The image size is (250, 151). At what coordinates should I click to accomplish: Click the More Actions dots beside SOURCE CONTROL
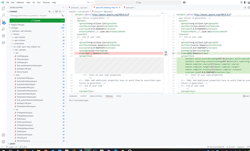[63, 8]
